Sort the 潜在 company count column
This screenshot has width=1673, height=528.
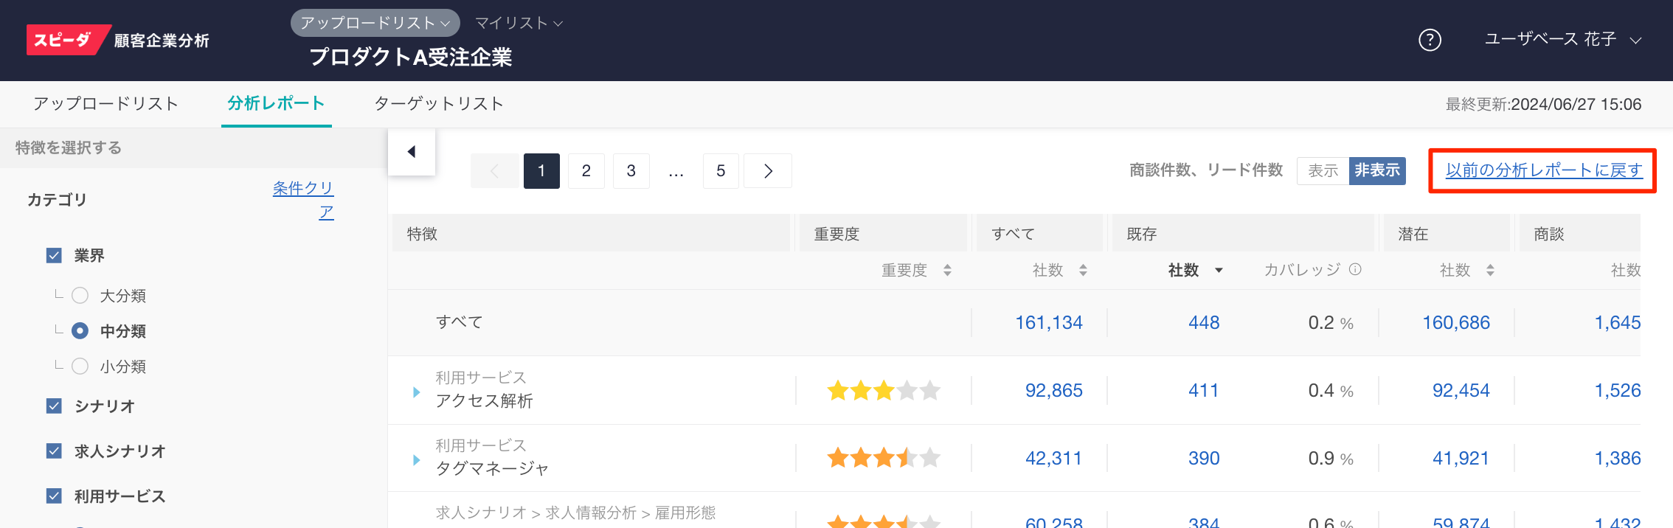point(1490,271)
